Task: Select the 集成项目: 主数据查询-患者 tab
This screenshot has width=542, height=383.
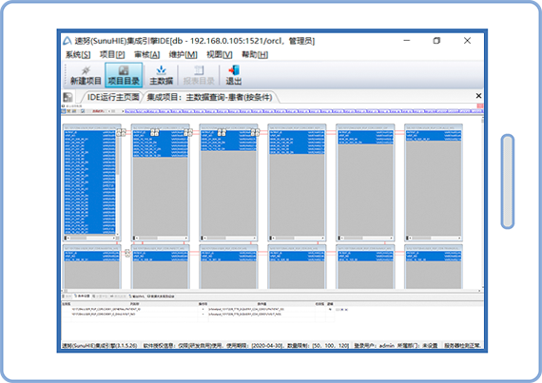Action: (x=210, y=97)
